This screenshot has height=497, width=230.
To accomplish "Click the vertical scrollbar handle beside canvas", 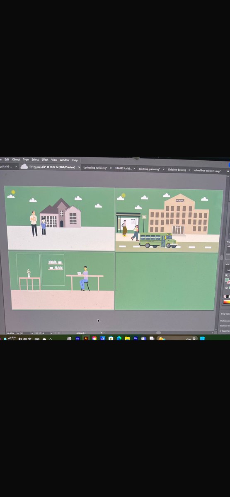I will tap(221, 258).
